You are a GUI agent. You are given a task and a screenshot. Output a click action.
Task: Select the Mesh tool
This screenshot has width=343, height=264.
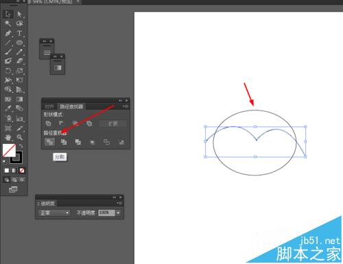click(8, 99)
